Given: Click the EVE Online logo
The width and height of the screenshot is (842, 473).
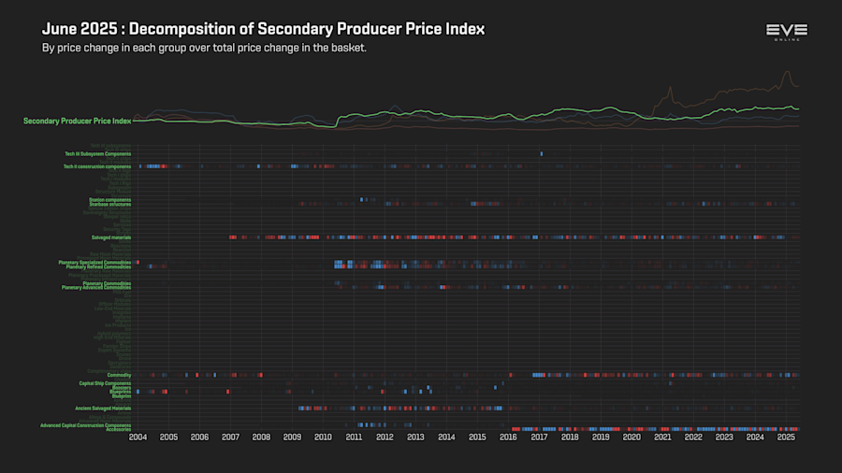Looking at the screenshot, I should click(x=787, y=32).
